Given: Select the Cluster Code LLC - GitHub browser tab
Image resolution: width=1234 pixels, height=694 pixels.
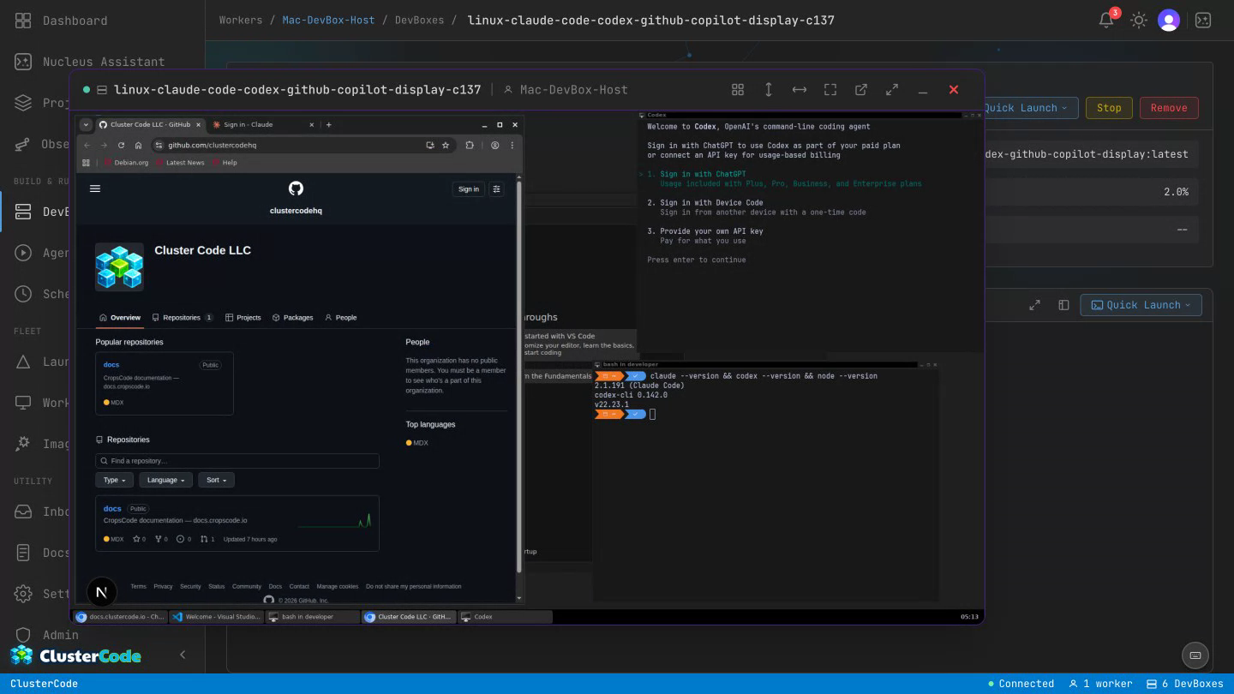Looking at the screenshot, I should tap(148, 124).
